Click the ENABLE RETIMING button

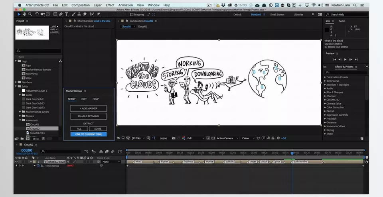point(89,116)
